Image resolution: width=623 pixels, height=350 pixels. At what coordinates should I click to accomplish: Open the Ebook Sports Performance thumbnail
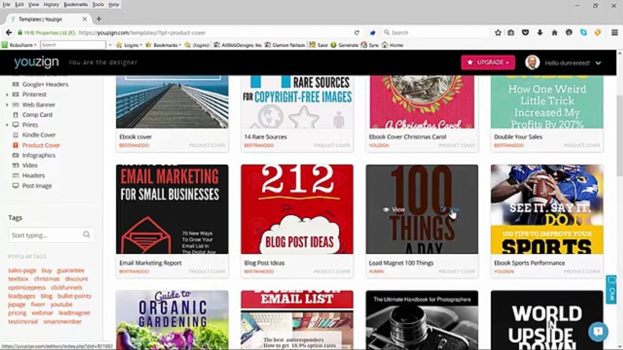click(547, 209)
